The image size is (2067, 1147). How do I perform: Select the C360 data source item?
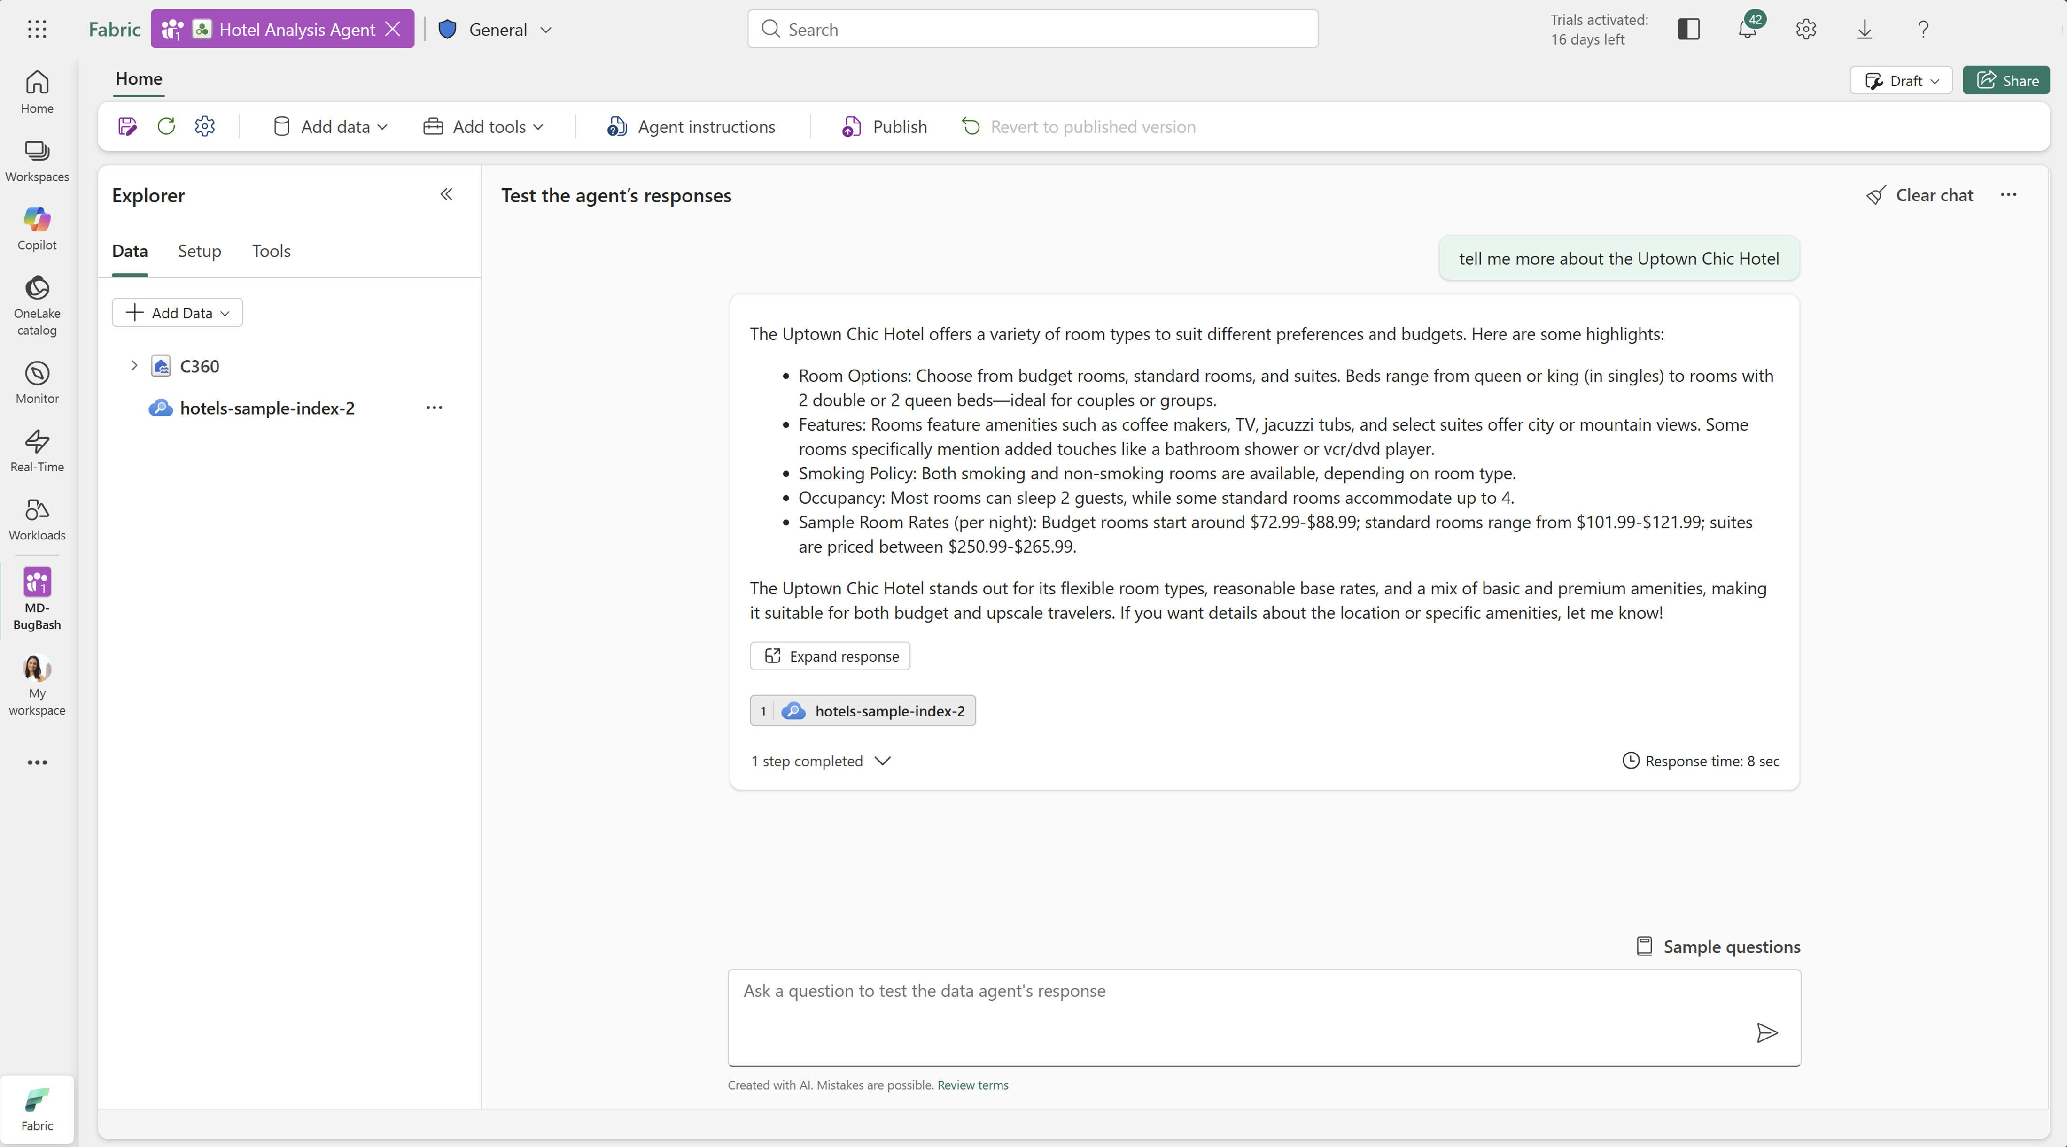click(199, 366)
